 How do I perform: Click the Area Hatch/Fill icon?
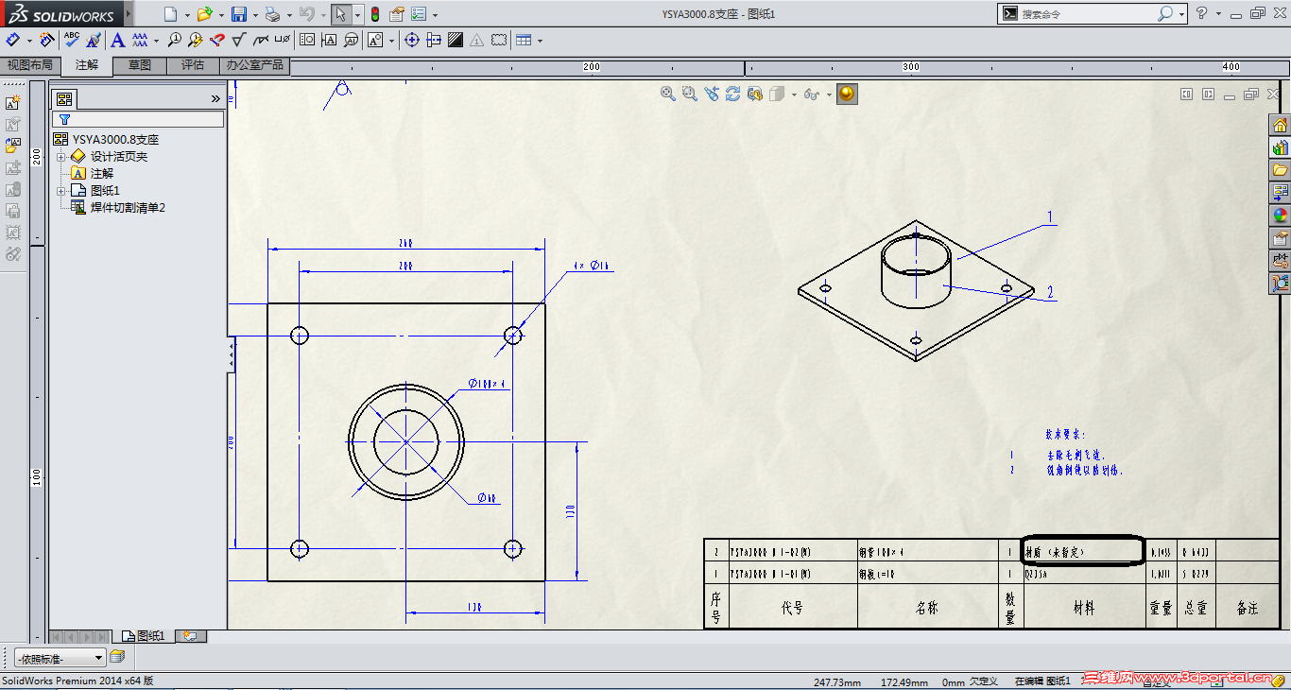pyautogui.click(x=456, y=40)
